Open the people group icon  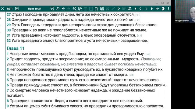coord(130,9)
